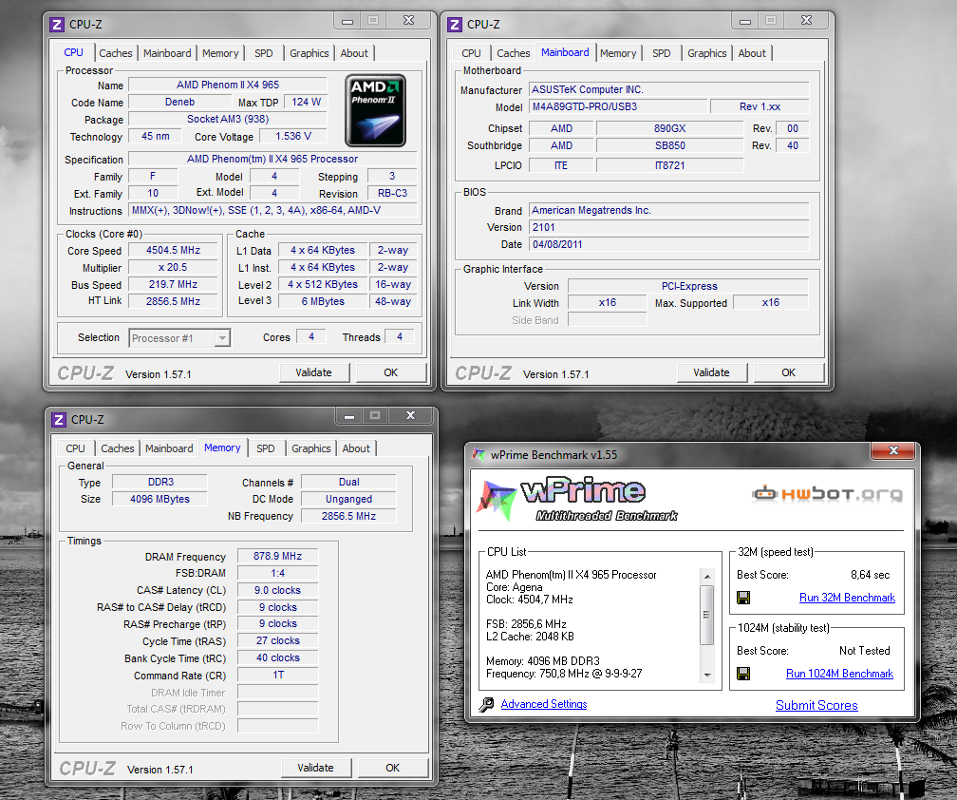Click the CPU-Z app icon in the Mainboard window title bar
Viewport: 957px width, 800px height.
pos(455,25)
